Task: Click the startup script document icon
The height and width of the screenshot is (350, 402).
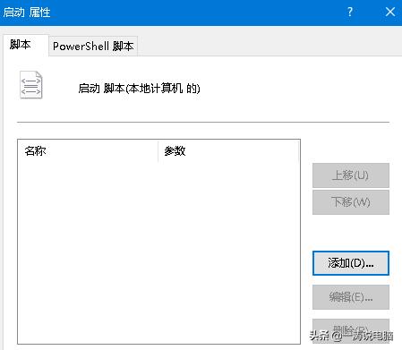Action: pos(31,85)
